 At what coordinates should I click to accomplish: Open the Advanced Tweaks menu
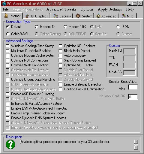click(61, 9)
